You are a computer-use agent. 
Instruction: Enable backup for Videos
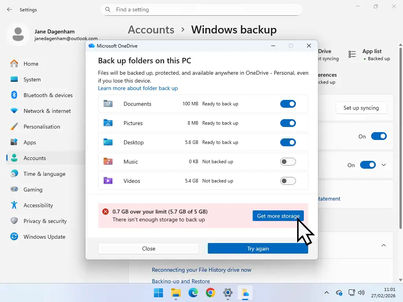point(288,180)
